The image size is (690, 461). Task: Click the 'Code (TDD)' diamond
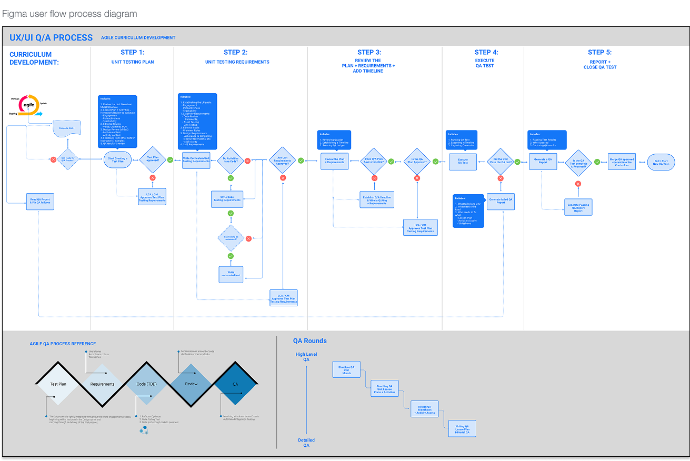pos(147,384)
